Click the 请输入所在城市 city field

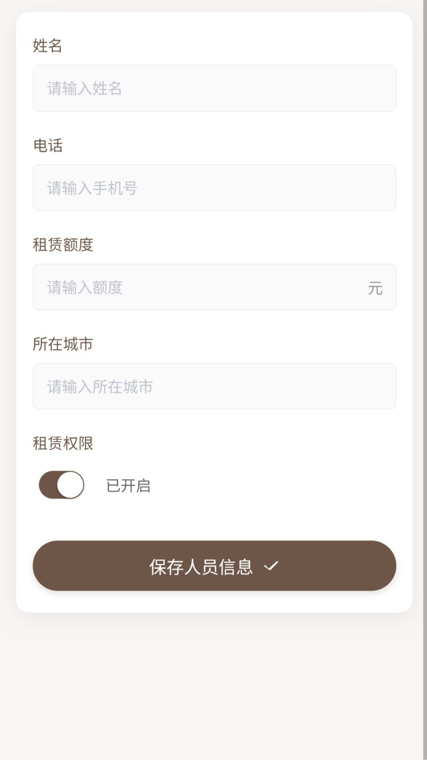(x=214, y=387)
